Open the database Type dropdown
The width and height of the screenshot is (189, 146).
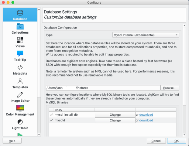coord(146,35)
